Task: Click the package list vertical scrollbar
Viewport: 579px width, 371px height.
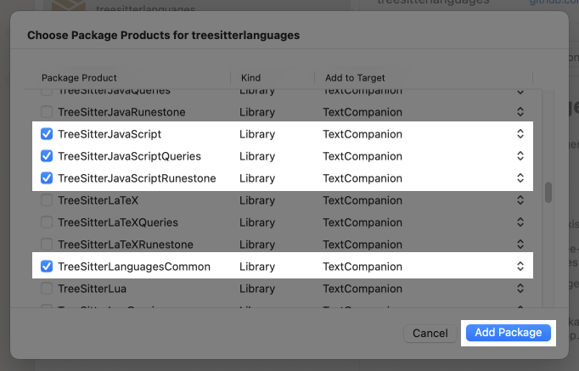Action: click(548, 192)
